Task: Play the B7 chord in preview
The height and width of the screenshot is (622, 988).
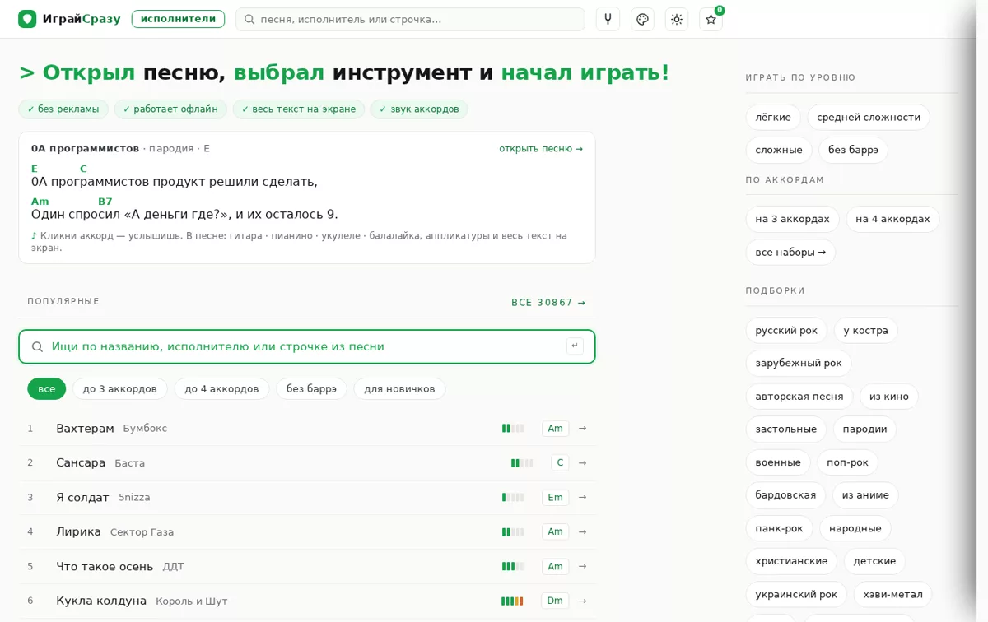Action: [x=105, y=202]
